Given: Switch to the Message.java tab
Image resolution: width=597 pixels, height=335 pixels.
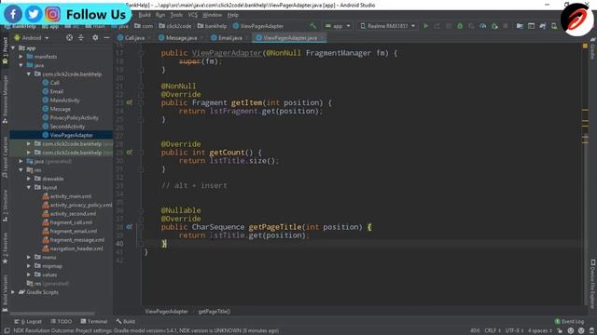Looking at the screenshot, I should pos(181,38).
